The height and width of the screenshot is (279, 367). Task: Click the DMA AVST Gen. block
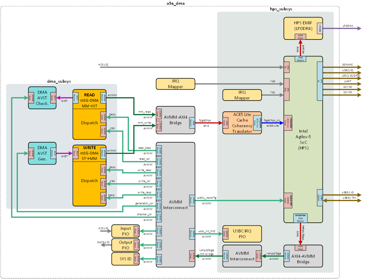pyautogui.click(x=42, y=153)
